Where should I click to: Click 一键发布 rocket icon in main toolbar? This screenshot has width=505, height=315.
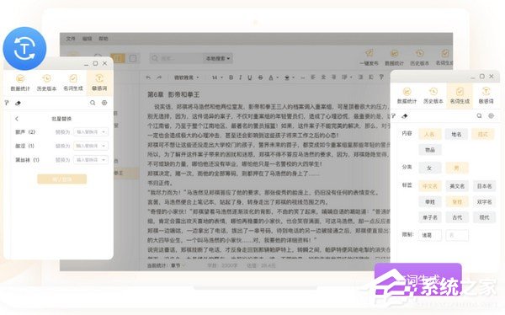click(x=369, y=57)
